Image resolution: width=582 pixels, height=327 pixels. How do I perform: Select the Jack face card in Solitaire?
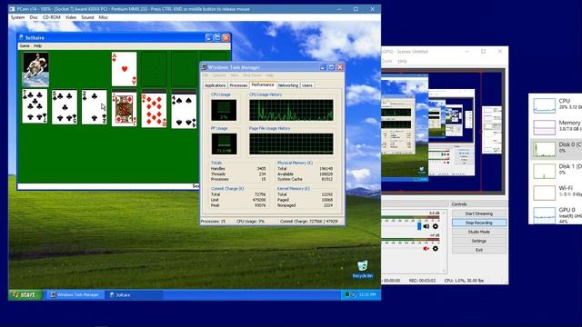pyautogui.click(x=124, y=109)
